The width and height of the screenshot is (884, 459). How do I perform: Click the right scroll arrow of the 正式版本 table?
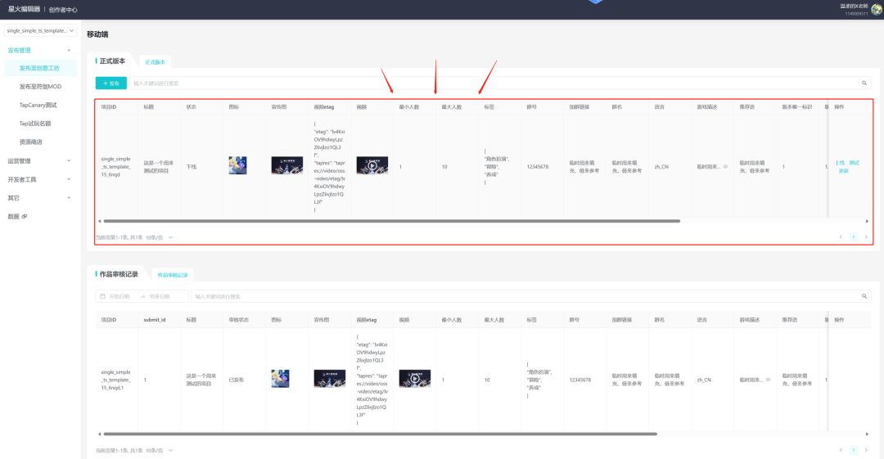pyautogui.click(x=867, y=221)
